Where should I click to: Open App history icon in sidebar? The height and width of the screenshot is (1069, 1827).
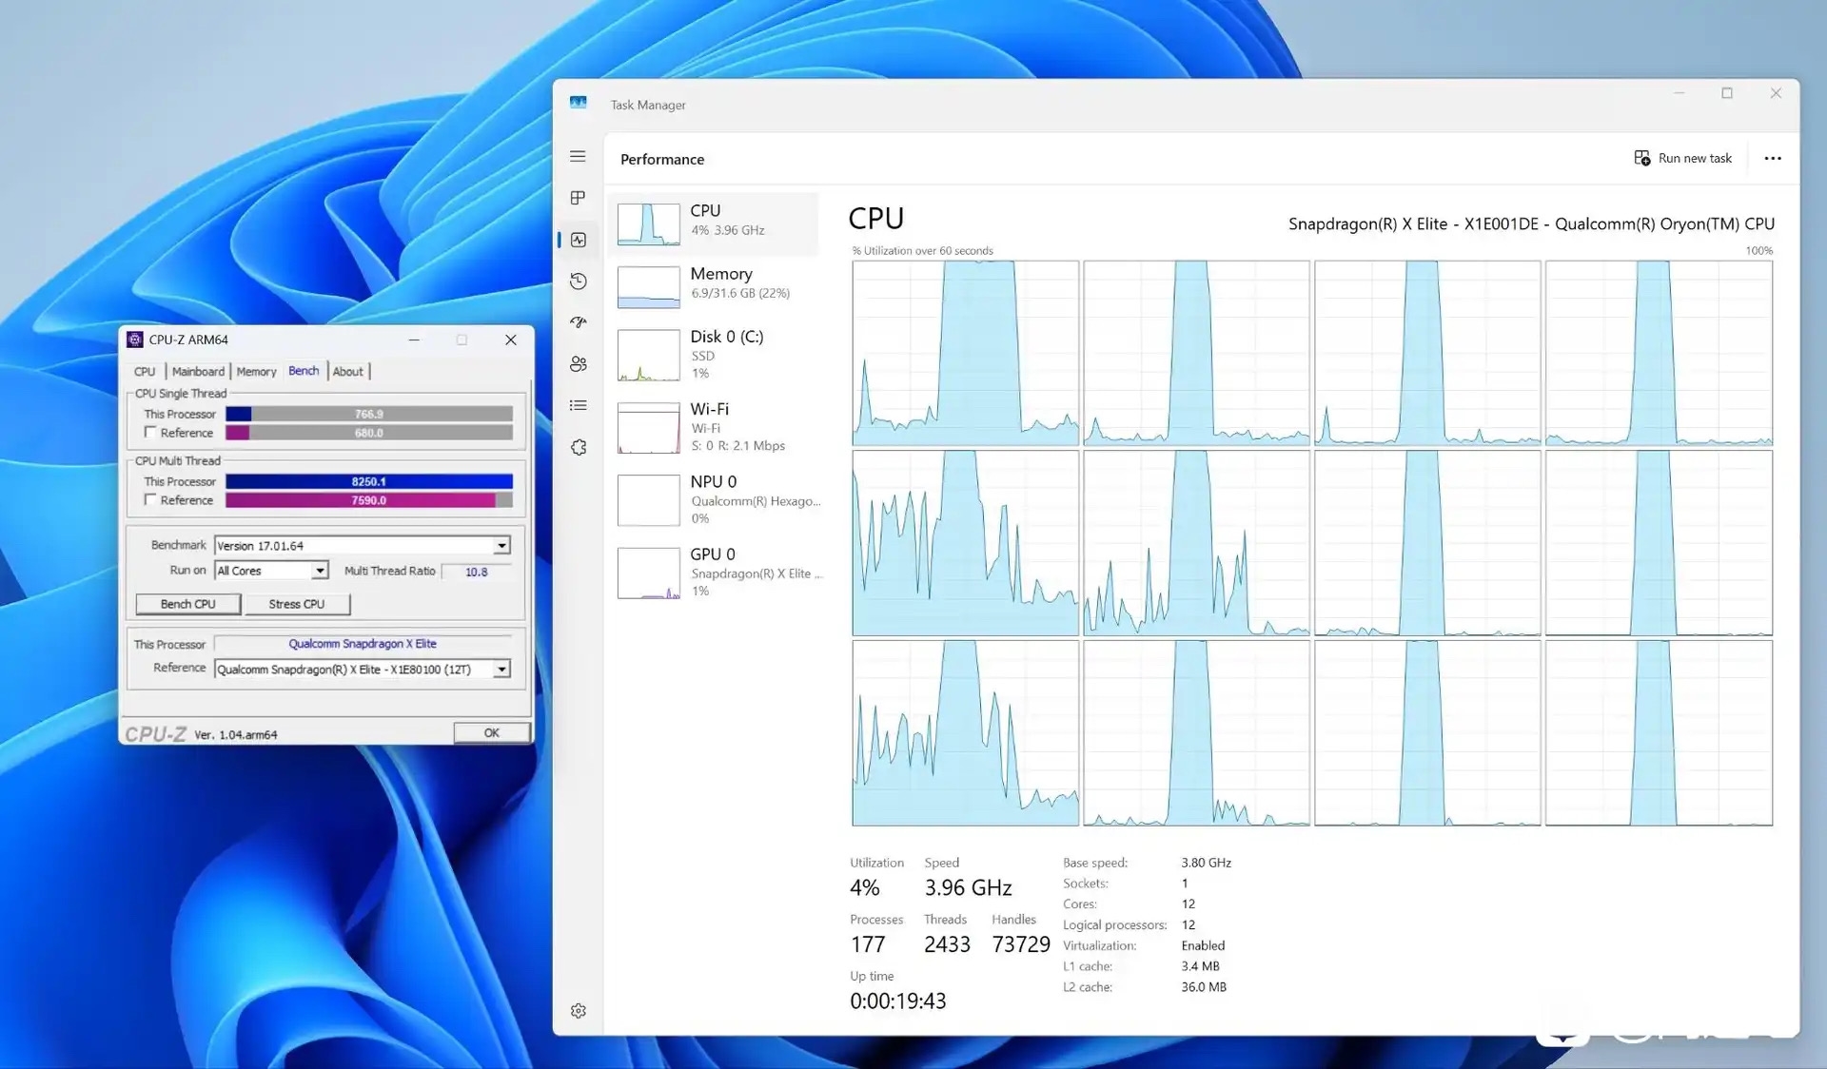(578, 282)
